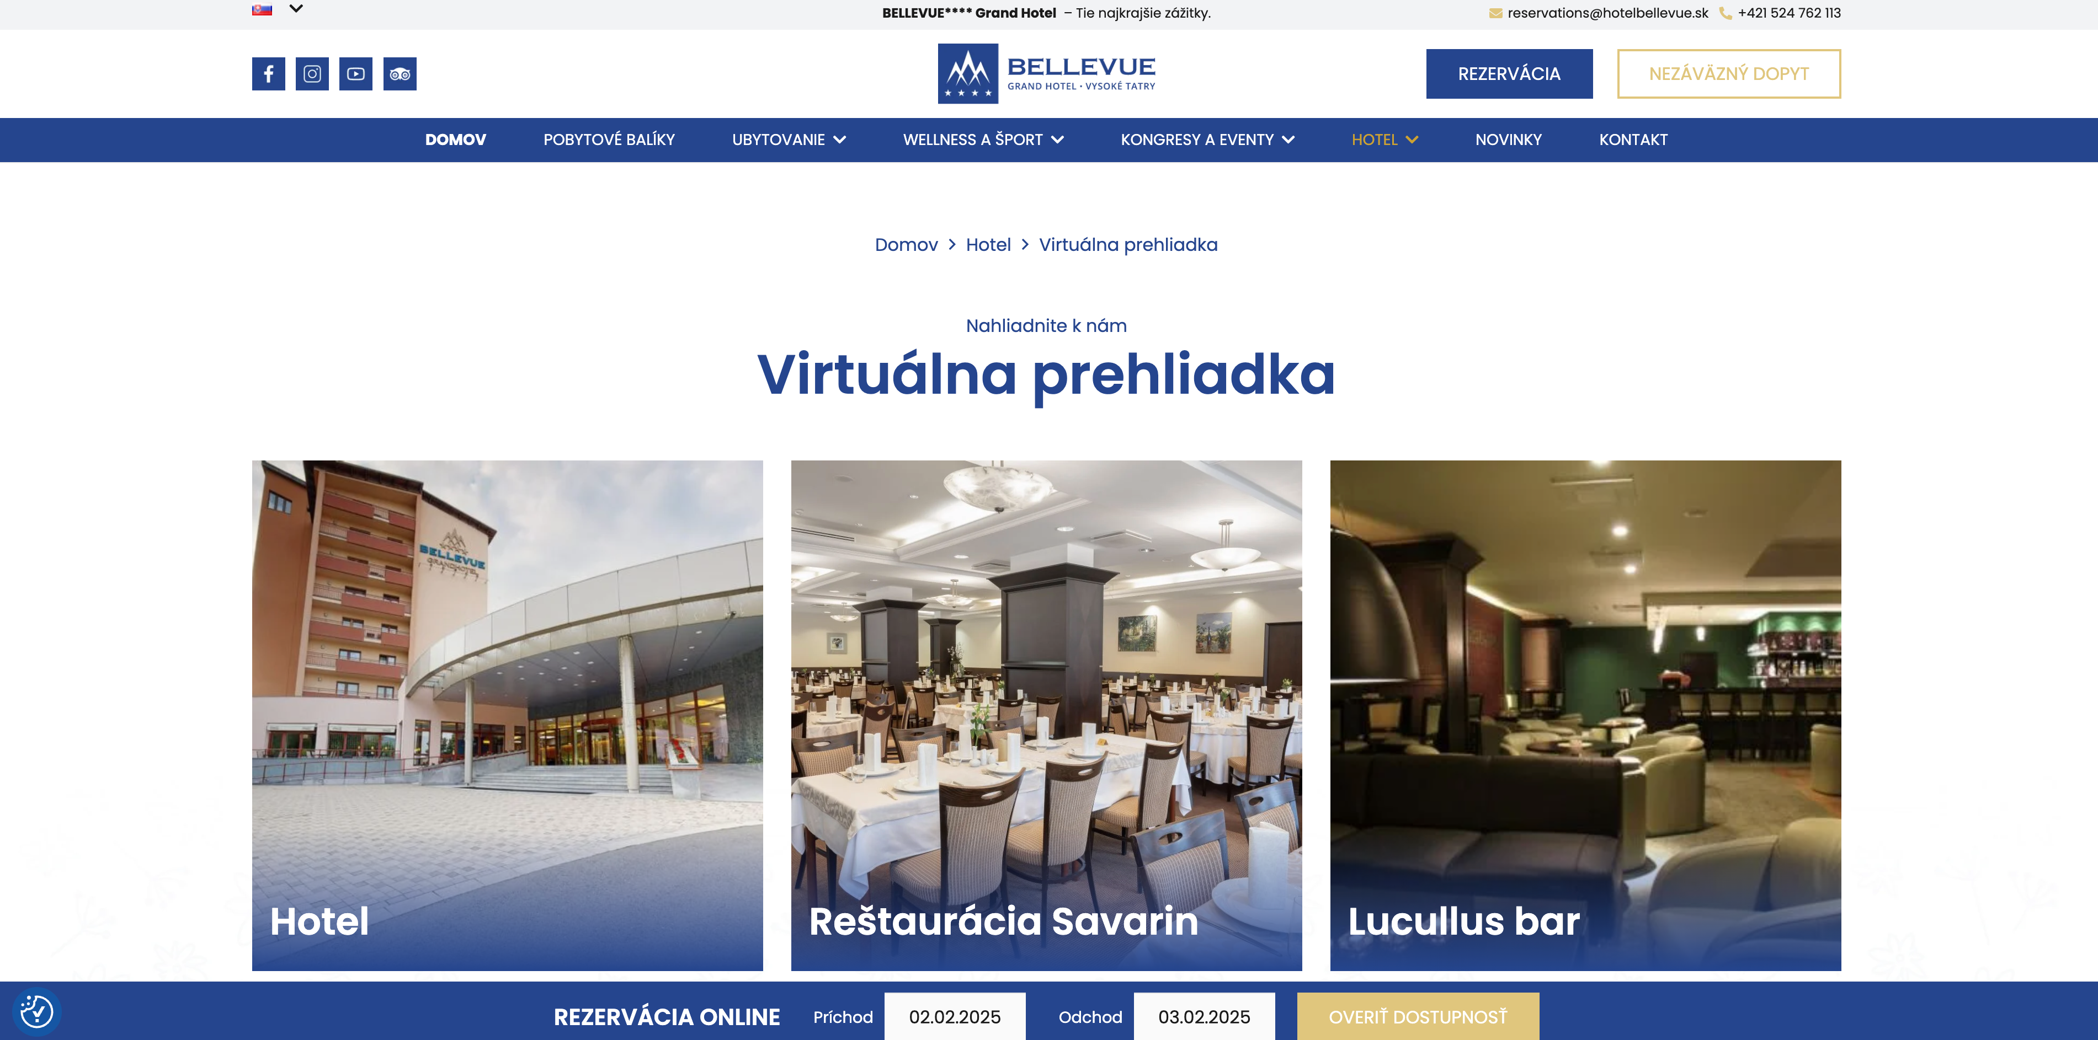The image size is (2098, 1040).
Task: Expand the language flag selector
Action: click(x=277, y=9)
